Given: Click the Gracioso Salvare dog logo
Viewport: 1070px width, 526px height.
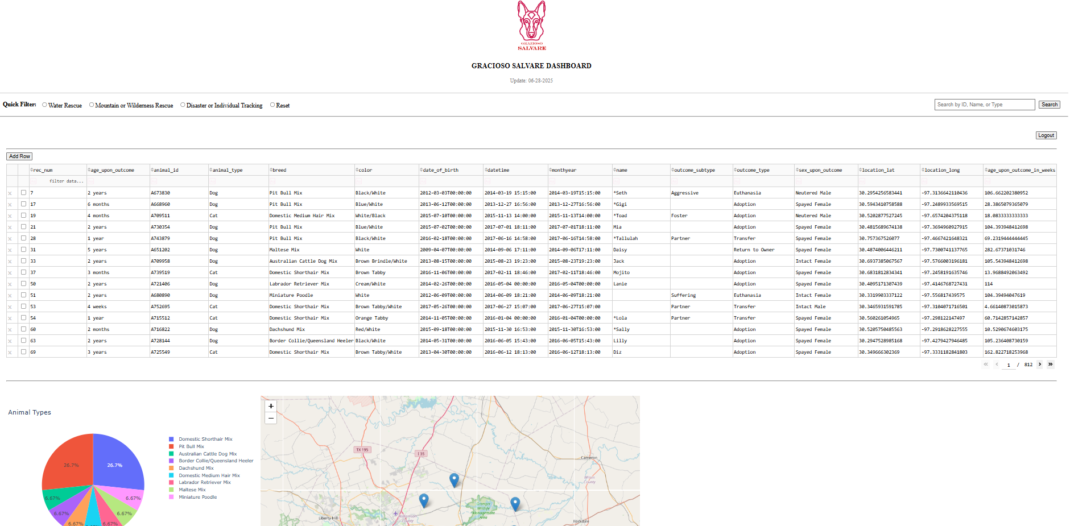Looking at the screenshot, I should [532, 26].
